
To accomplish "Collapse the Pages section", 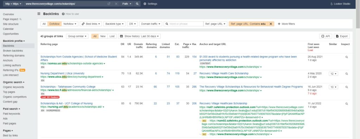I will tap(8, 131).
